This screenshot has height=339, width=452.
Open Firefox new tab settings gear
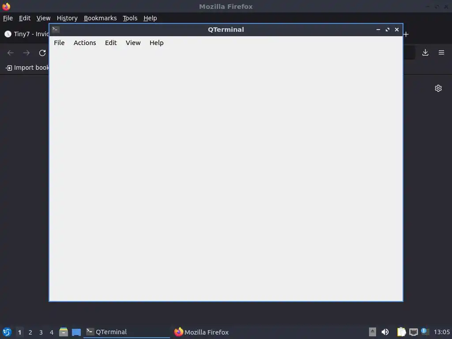coord(438,88)
